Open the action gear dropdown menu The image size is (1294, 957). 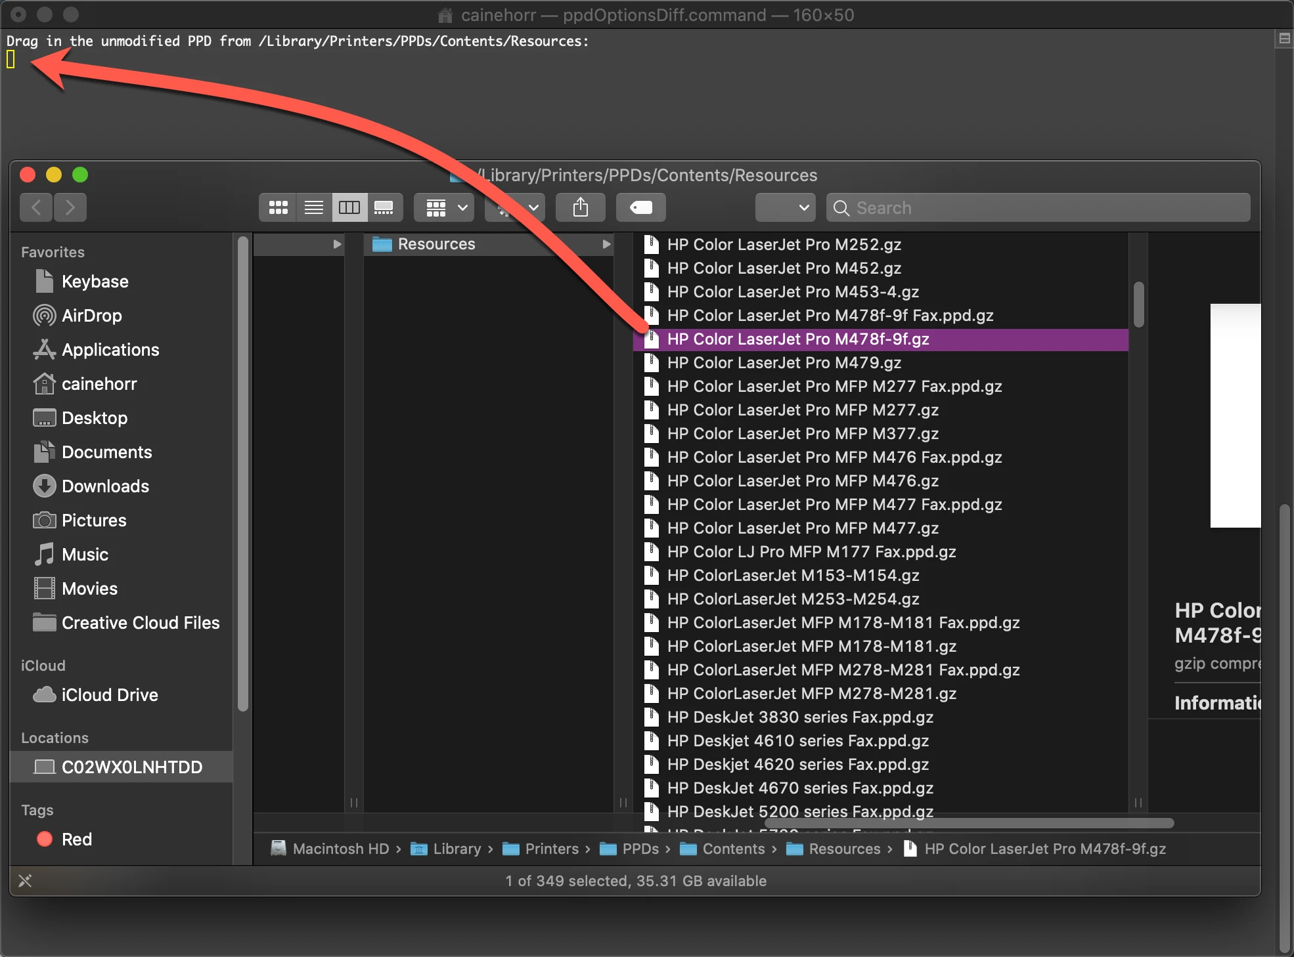[516, 207]
